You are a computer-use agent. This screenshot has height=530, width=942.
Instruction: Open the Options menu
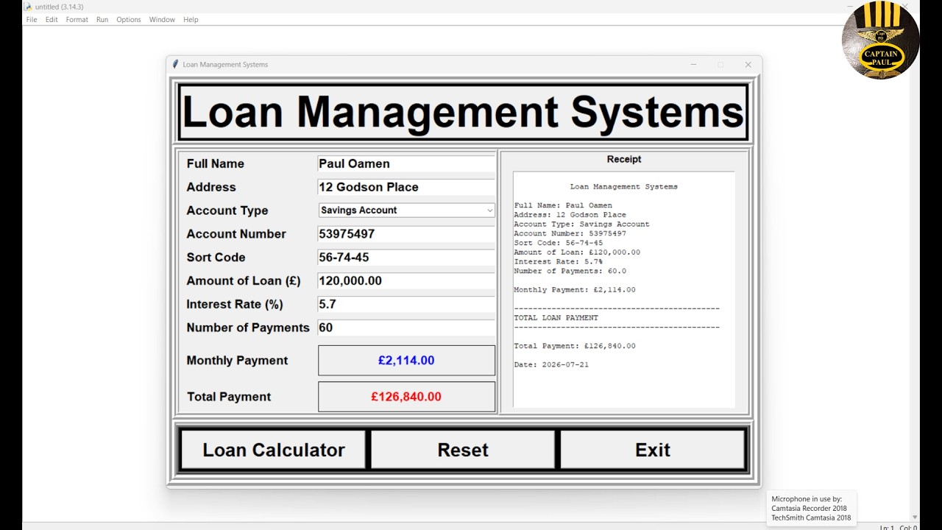point(129,20)
